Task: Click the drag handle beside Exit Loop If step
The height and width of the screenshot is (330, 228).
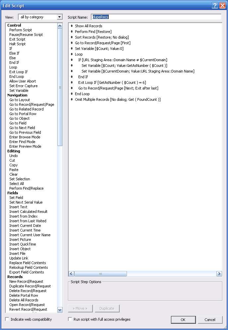Action: click(72, 82)
